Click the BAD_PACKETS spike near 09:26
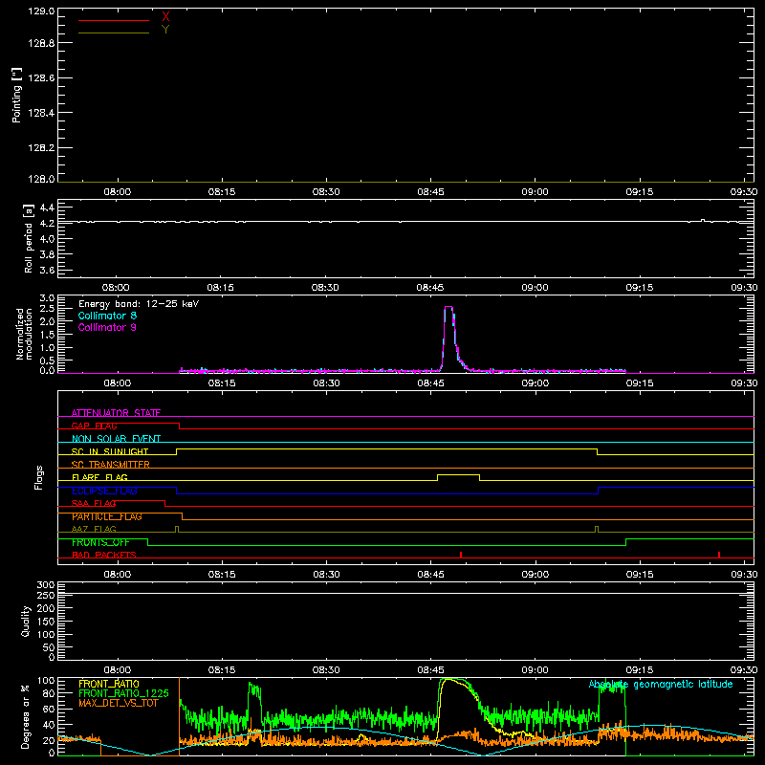 (719, 555)
